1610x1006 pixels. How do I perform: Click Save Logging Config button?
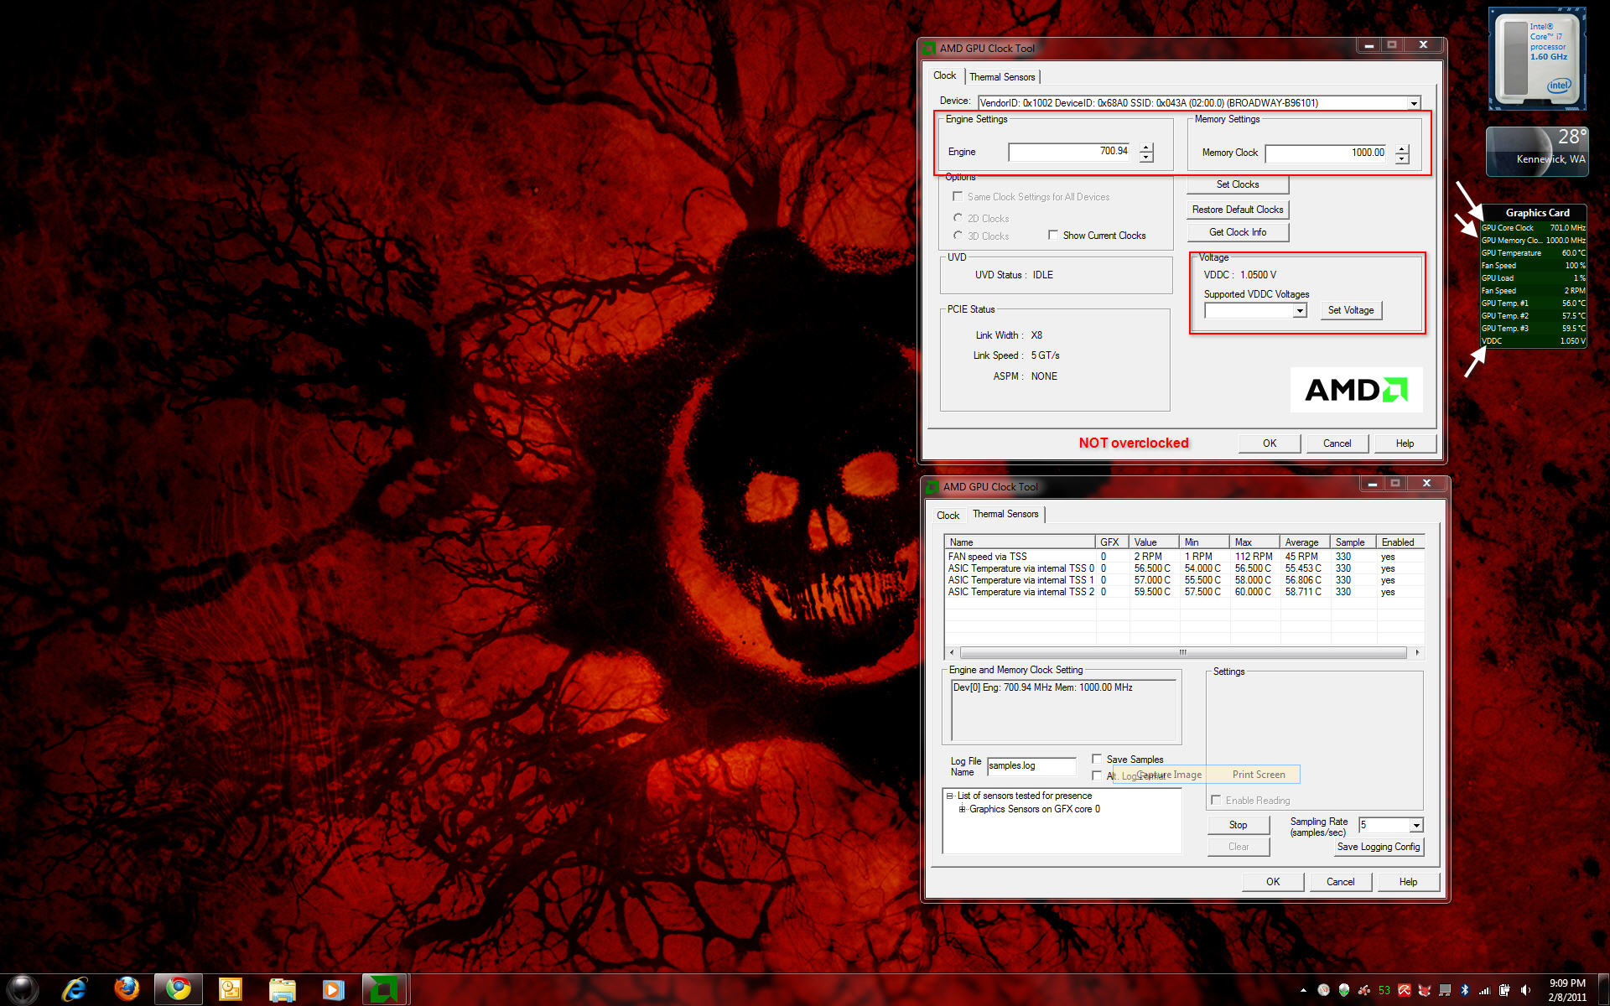tap(1379, 847)
